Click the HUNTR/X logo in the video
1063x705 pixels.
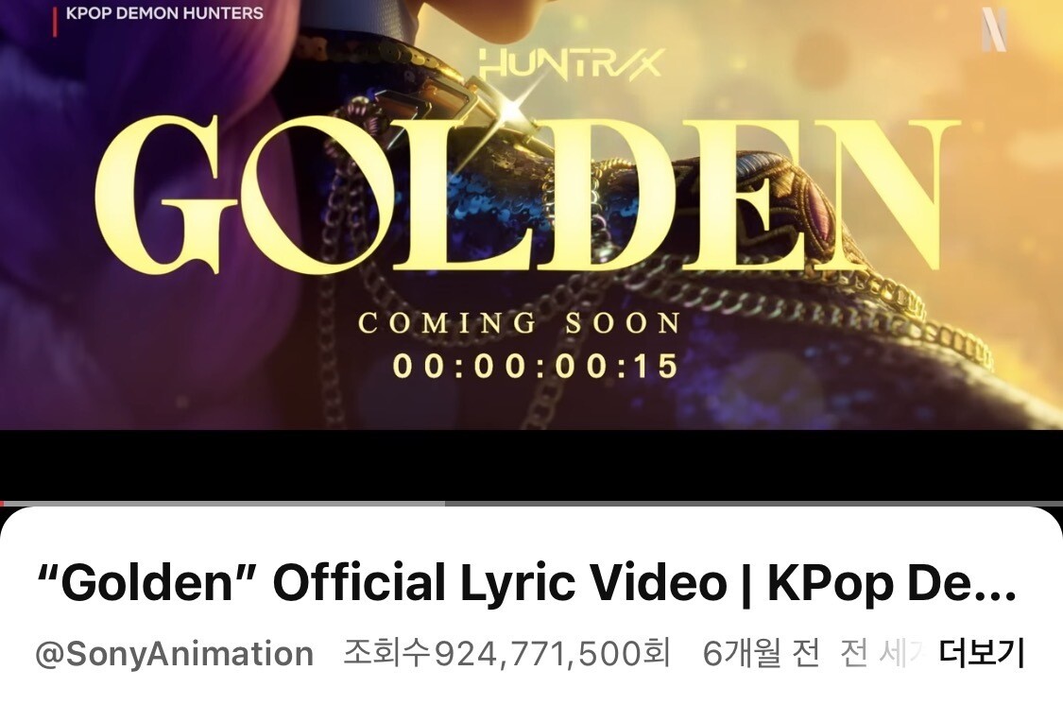[570, 63]
